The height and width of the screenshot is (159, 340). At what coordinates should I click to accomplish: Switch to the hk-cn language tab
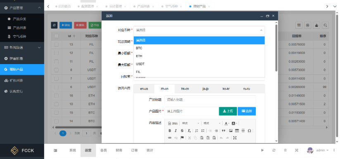[185, 89]
